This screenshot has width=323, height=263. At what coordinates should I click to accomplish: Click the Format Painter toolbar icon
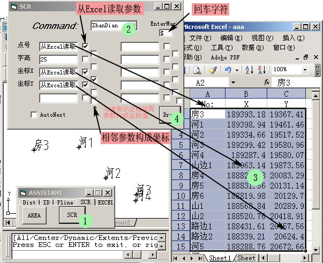[x=213, y=70]
